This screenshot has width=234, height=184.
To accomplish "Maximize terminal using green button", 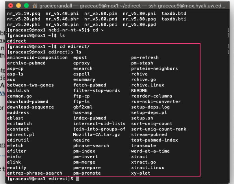I will [26, 6].
